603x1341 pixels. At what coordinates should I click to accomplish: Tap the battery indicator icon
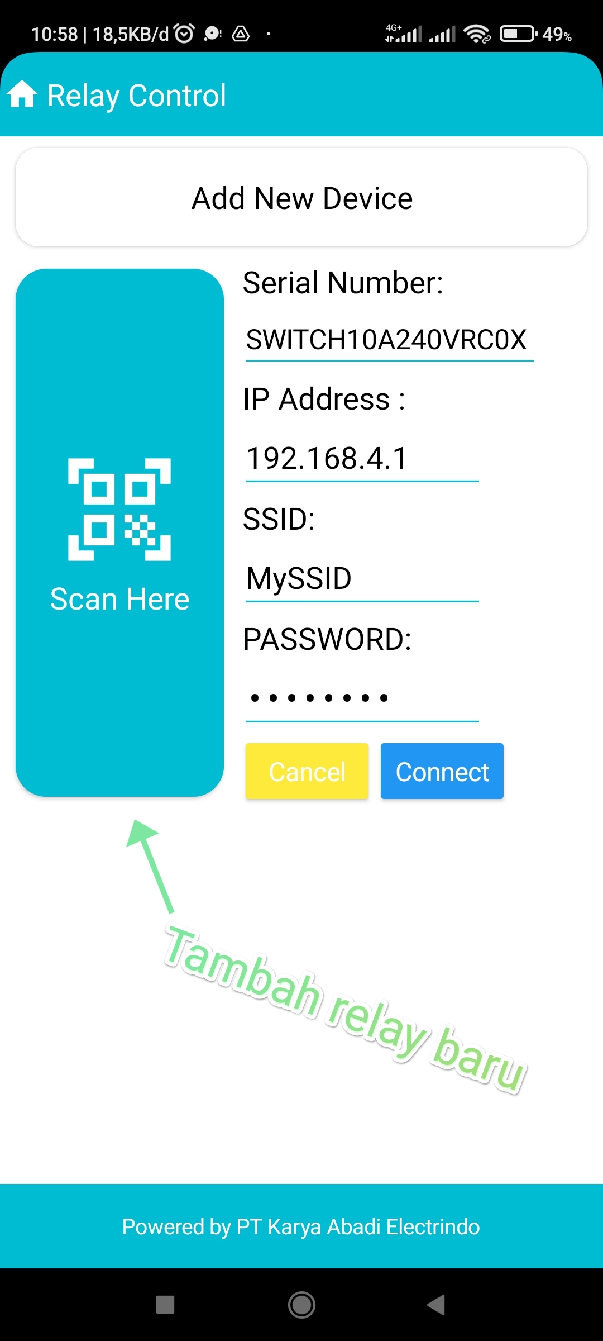tap(518, 34)
